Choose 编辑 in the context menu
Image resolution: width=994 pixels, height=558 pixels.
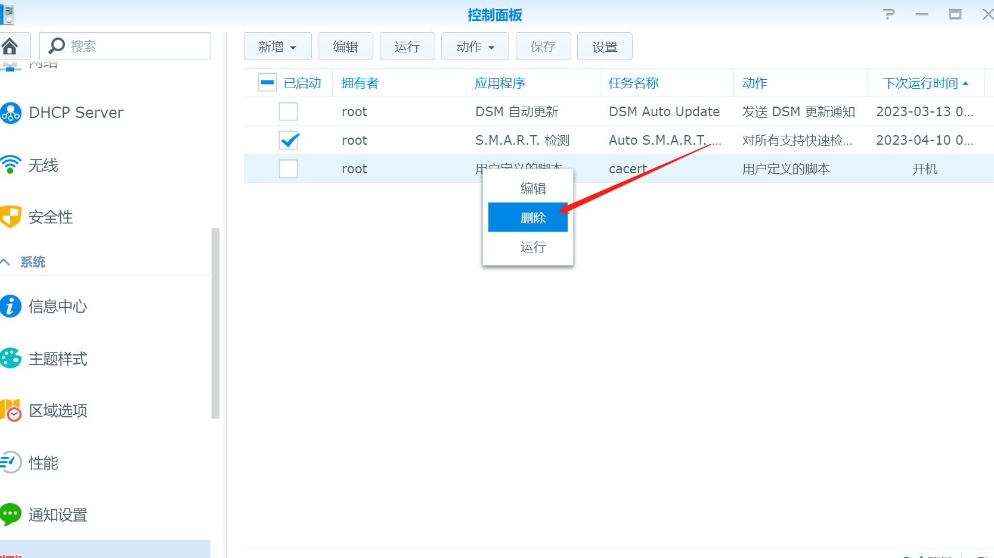[533, 189]
